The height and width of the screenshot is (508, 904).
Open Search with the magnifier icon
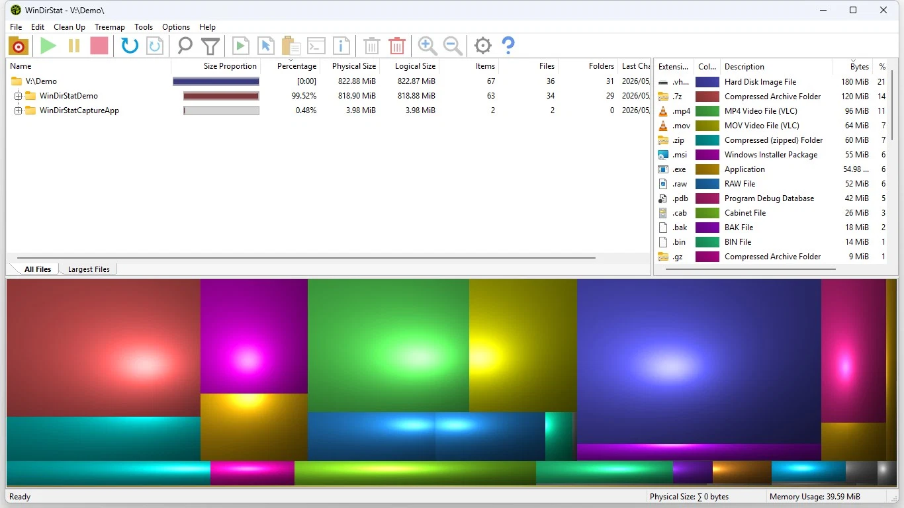185,46
